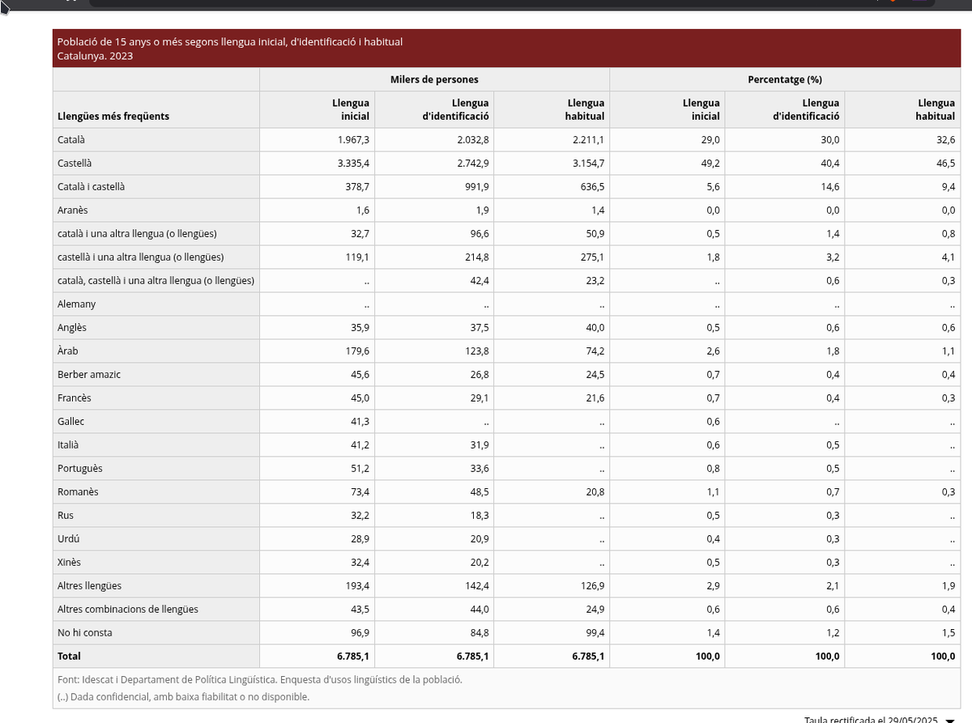
Task: Select the 'Total' row label
Action: (69, 657)
